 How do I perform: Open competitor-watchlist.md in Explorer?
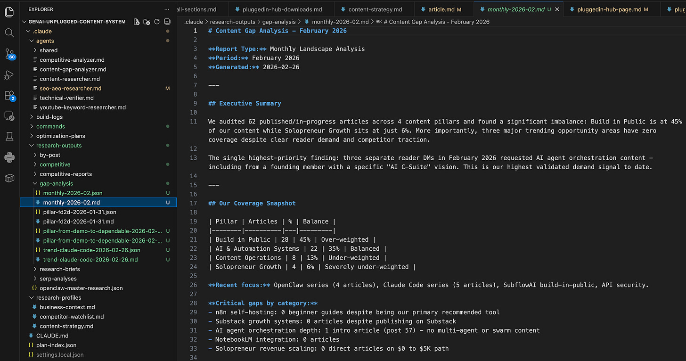72,317
